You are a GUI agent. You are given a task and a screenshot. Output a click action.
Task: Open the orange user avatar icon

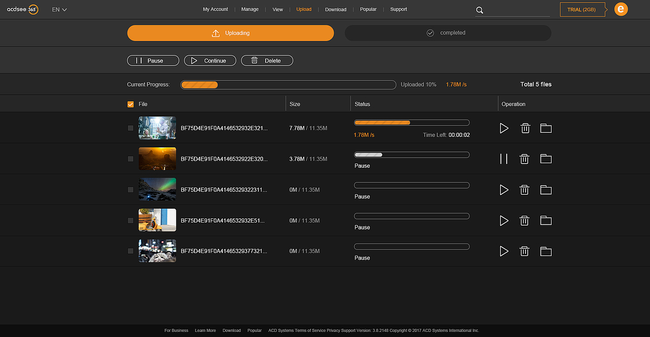pos(621,9)
